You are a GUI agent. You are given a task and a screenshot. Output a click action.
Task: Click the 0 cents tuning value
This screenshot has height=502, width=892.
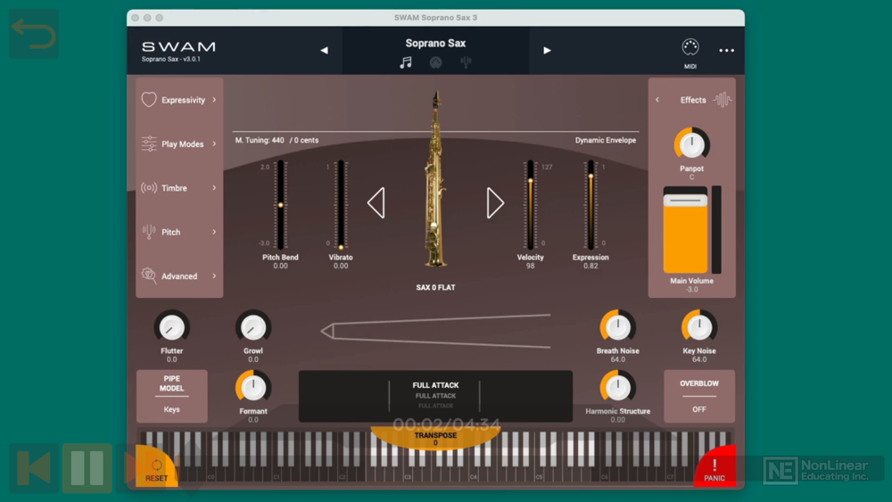(304, 140)
